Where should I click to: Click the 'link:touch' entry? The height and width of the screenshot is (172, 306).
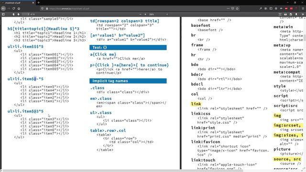coord(203,160)
